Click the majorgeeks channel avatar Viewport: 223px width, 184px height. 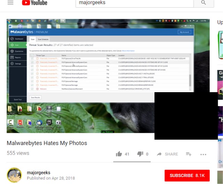[14, 175]
